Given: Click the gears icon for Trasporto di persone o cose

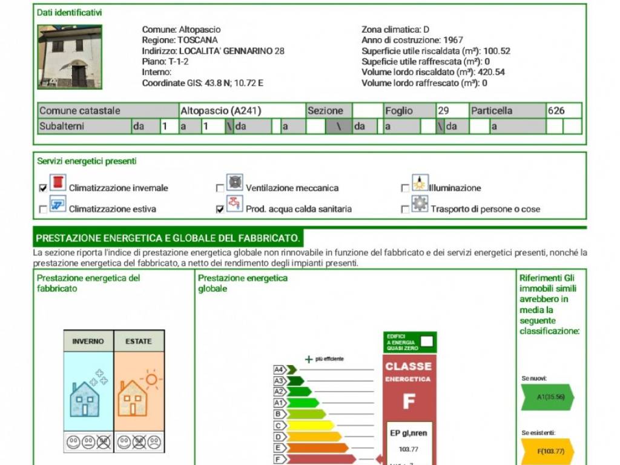Looking at the screenshot, I should (420, 204).
